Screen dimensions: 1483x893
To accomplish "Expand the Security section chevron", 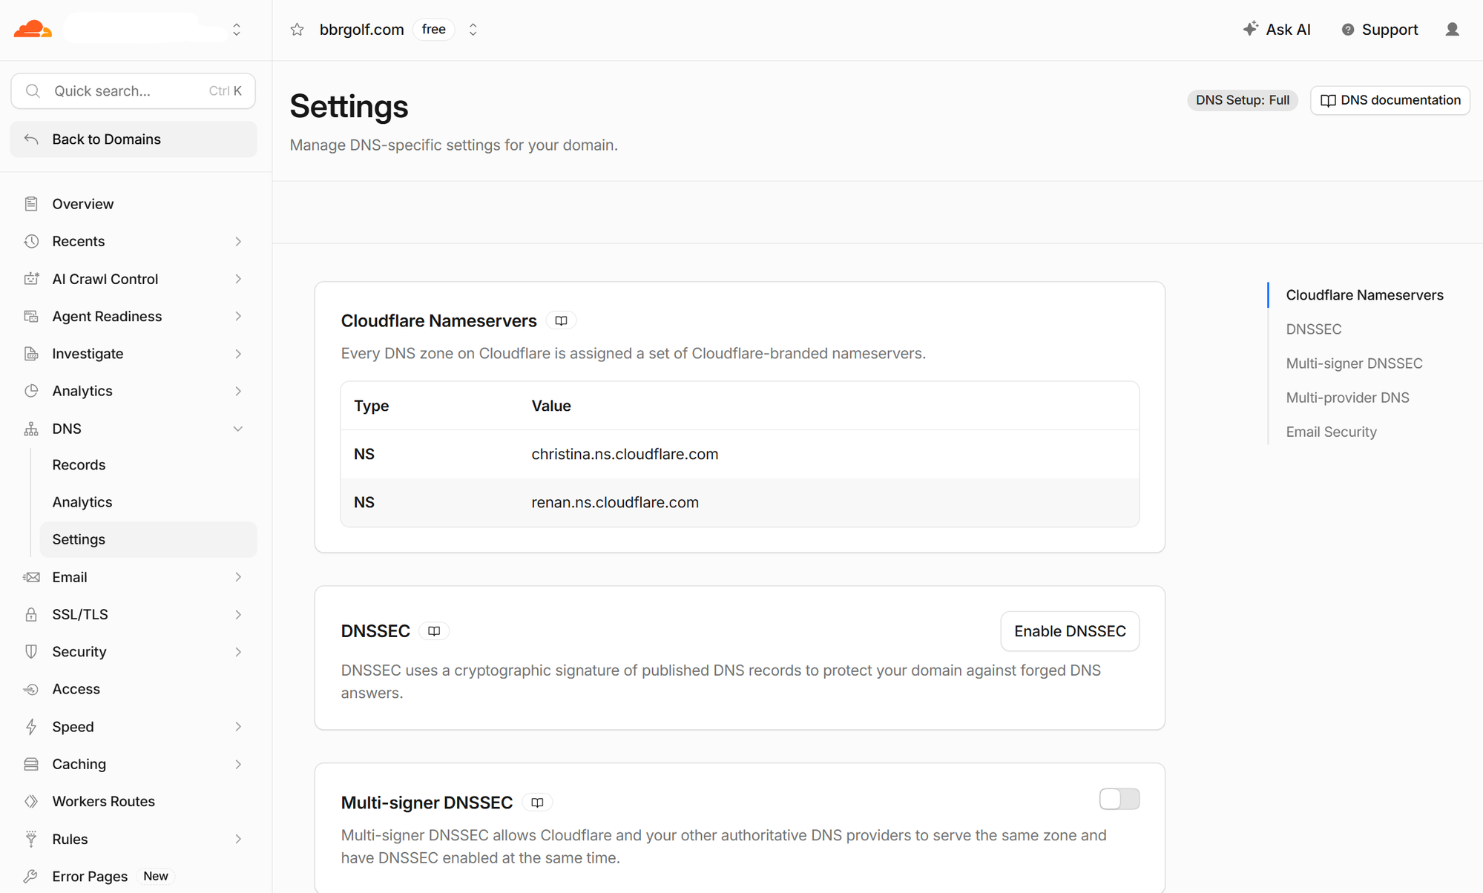I will [x=238, y=652].
